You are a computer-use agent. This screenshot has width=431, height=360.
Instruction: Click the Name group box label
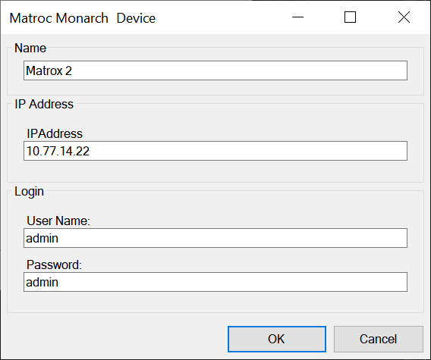click(30, 48)
